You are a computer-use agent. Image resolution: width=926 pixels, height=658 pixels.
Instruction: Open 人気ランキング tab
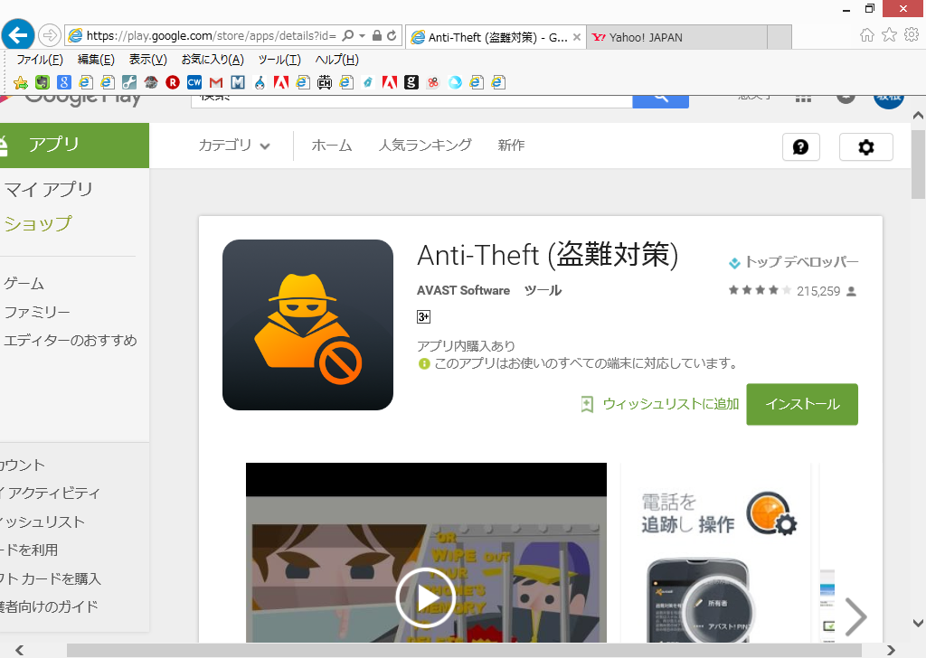[x=425, y=146]
